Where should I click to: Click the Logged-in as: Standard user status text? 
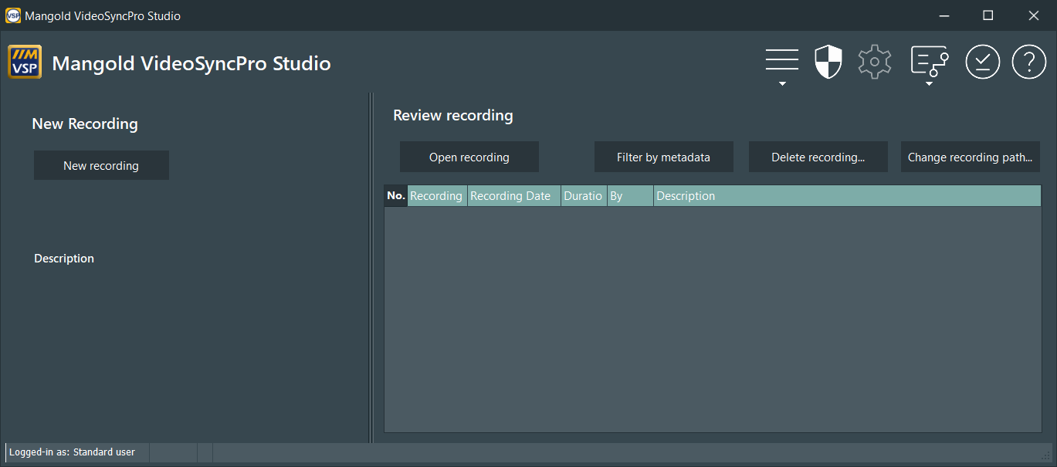[72, 452]
